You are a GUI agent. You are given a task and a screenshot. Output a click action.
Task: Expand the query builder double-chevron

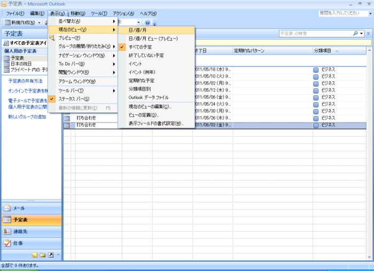pyautogui.click(x=369, y=33)
